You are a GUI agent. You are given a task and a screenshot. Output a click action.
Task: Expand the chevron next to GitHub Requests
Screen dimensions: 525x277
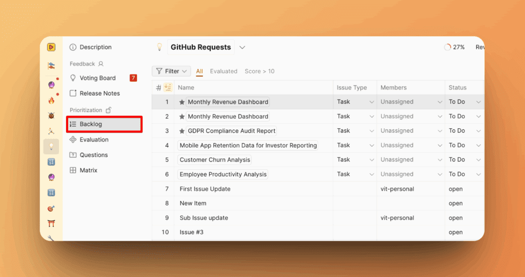click(243, 48)
